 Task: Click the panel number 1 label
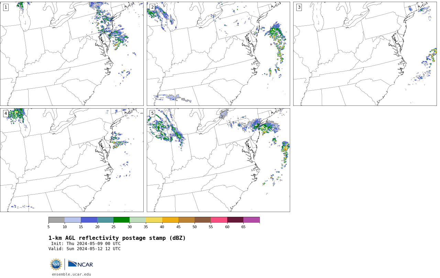pyautogui.click(x=6, y=7)
